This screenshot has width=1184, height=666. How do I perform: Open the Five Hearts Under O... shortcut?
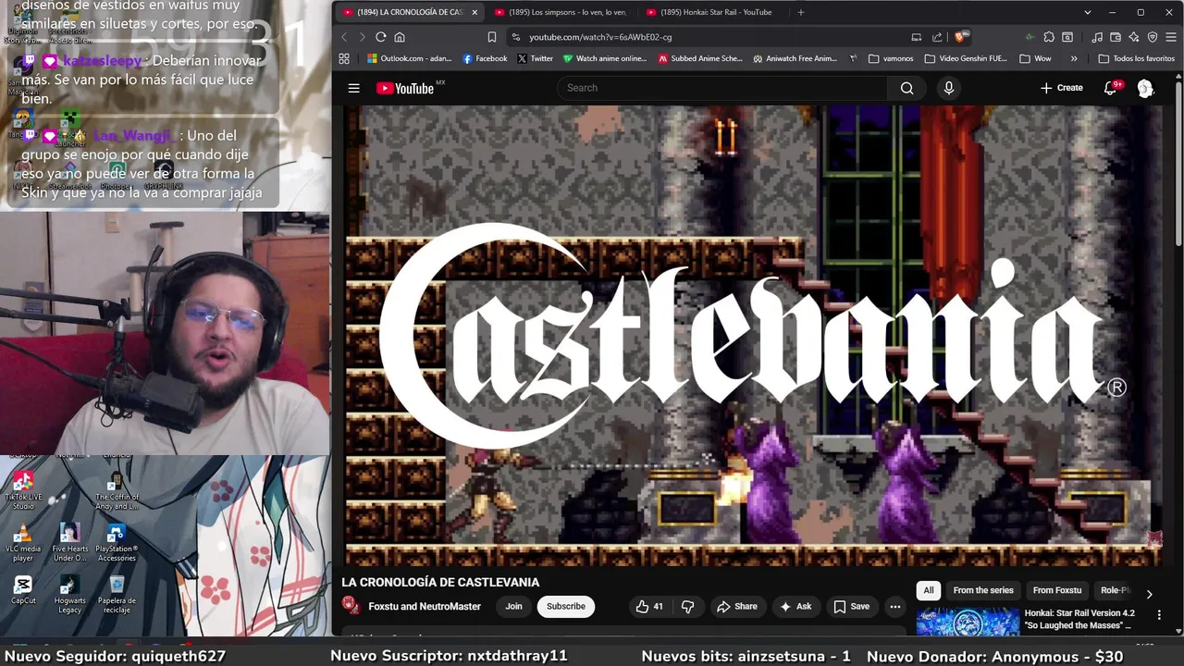69,543
